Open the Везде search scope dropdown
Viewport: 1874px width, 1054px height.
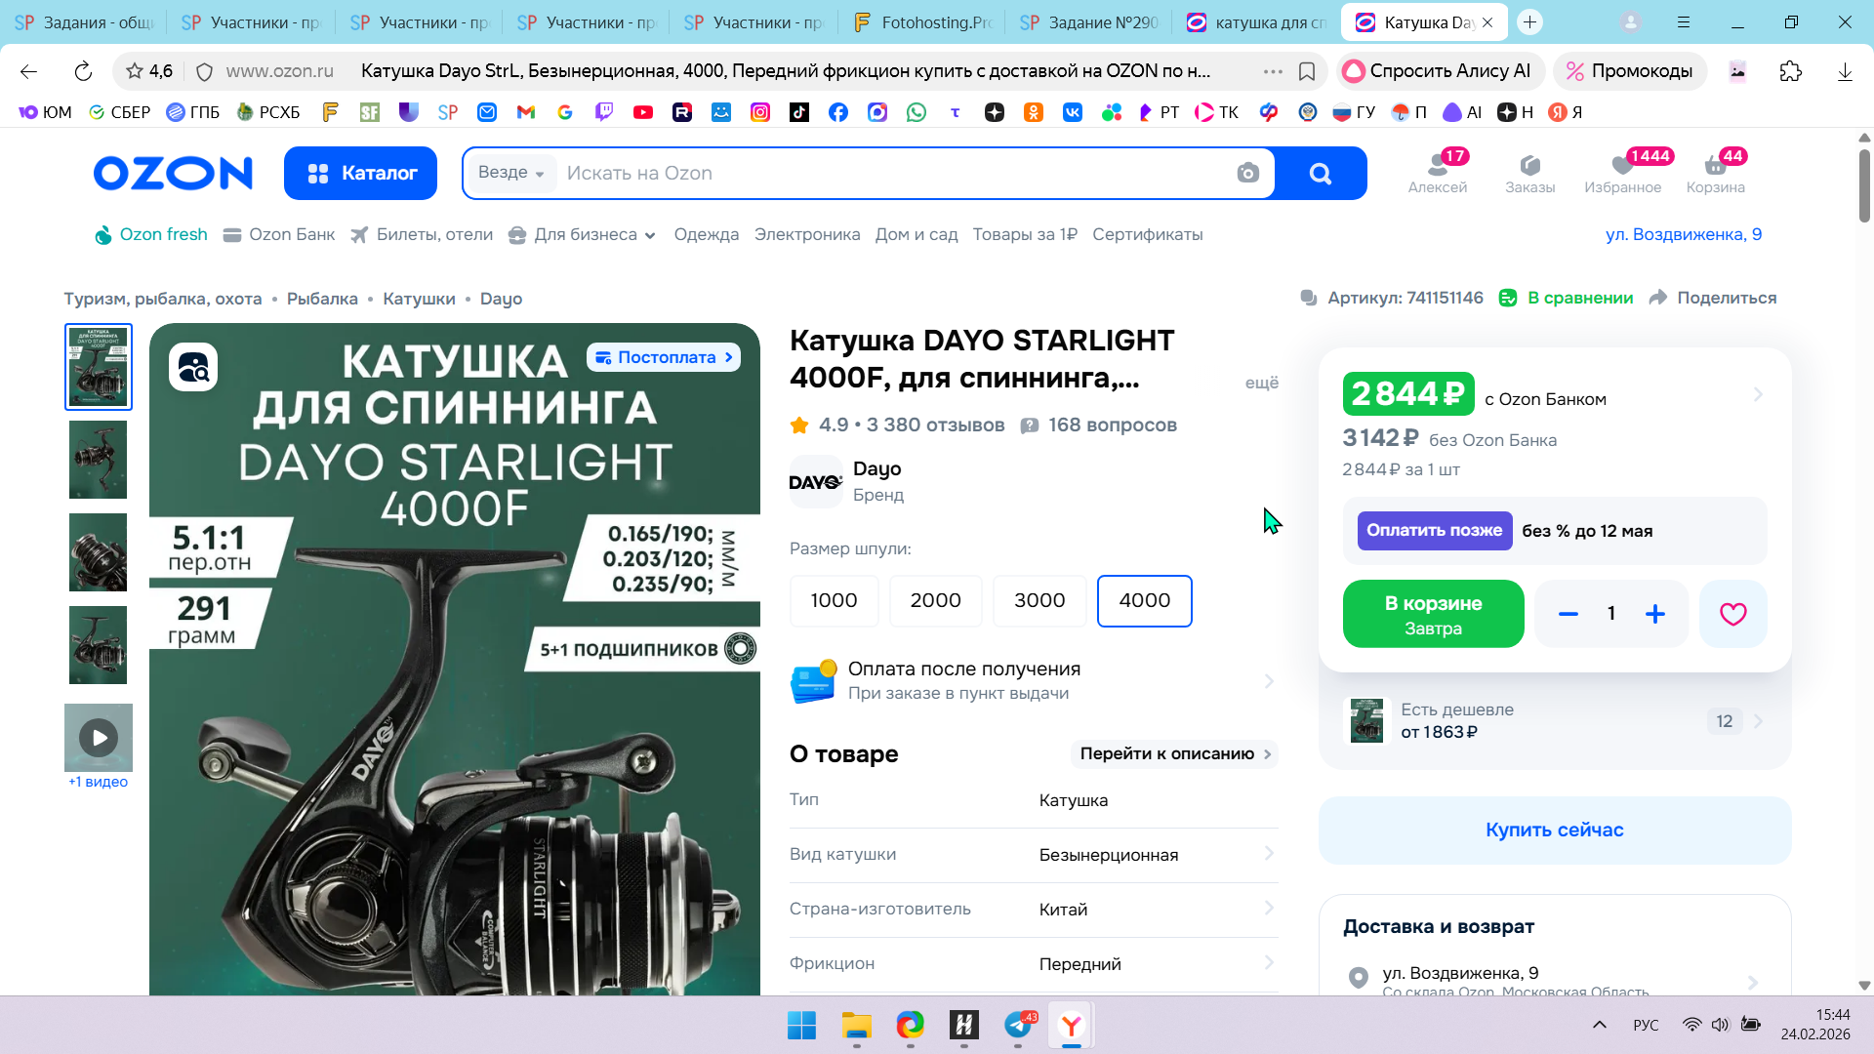point(510,173)
